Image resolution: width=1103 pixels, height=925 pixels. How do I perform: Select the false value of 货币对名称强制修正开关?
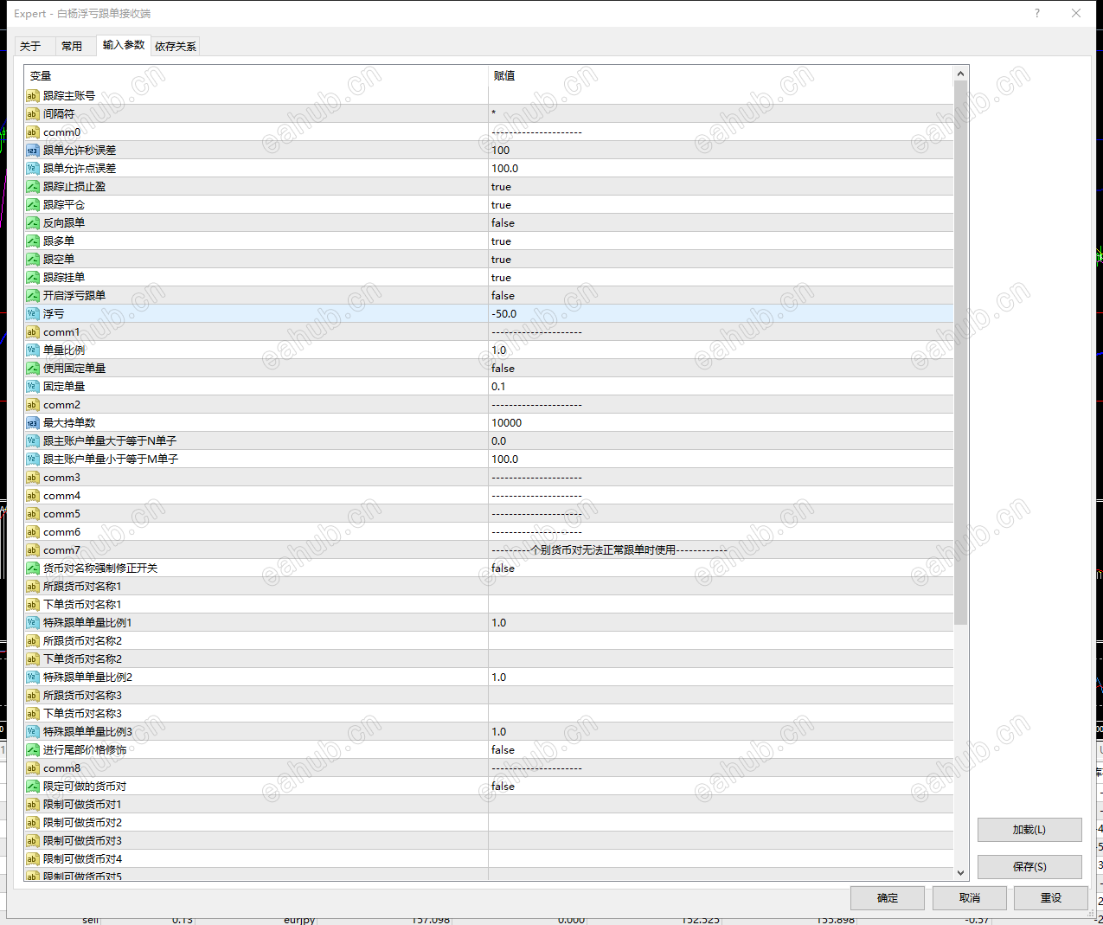click(503, 568)
